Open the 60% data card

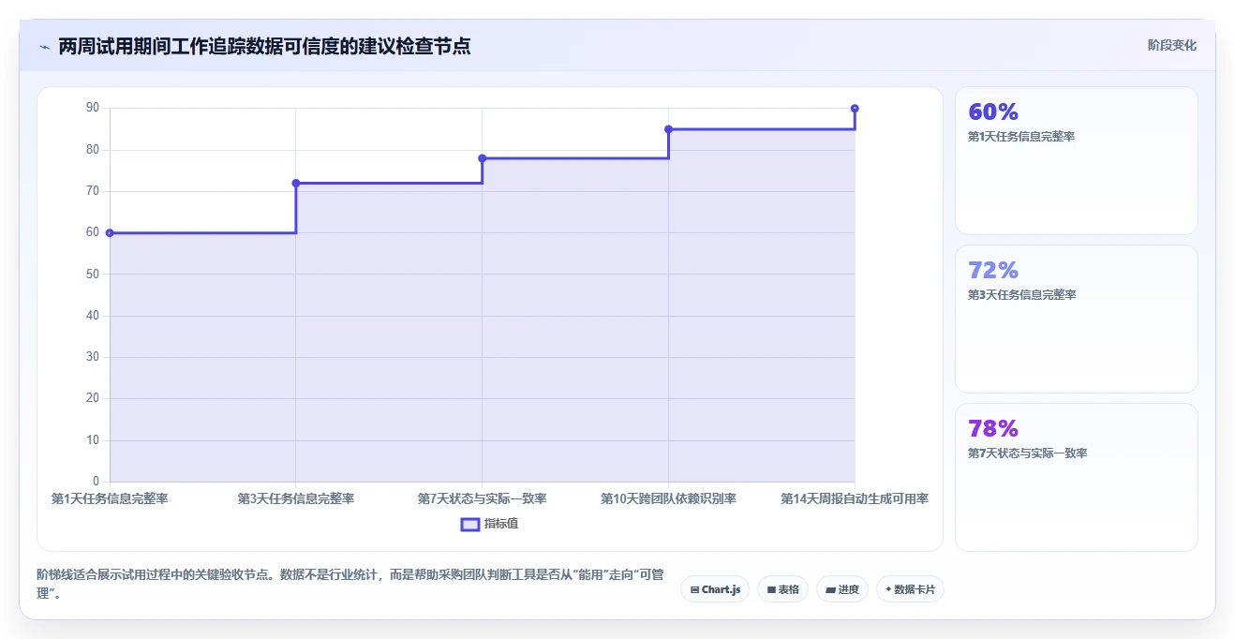1077,160
